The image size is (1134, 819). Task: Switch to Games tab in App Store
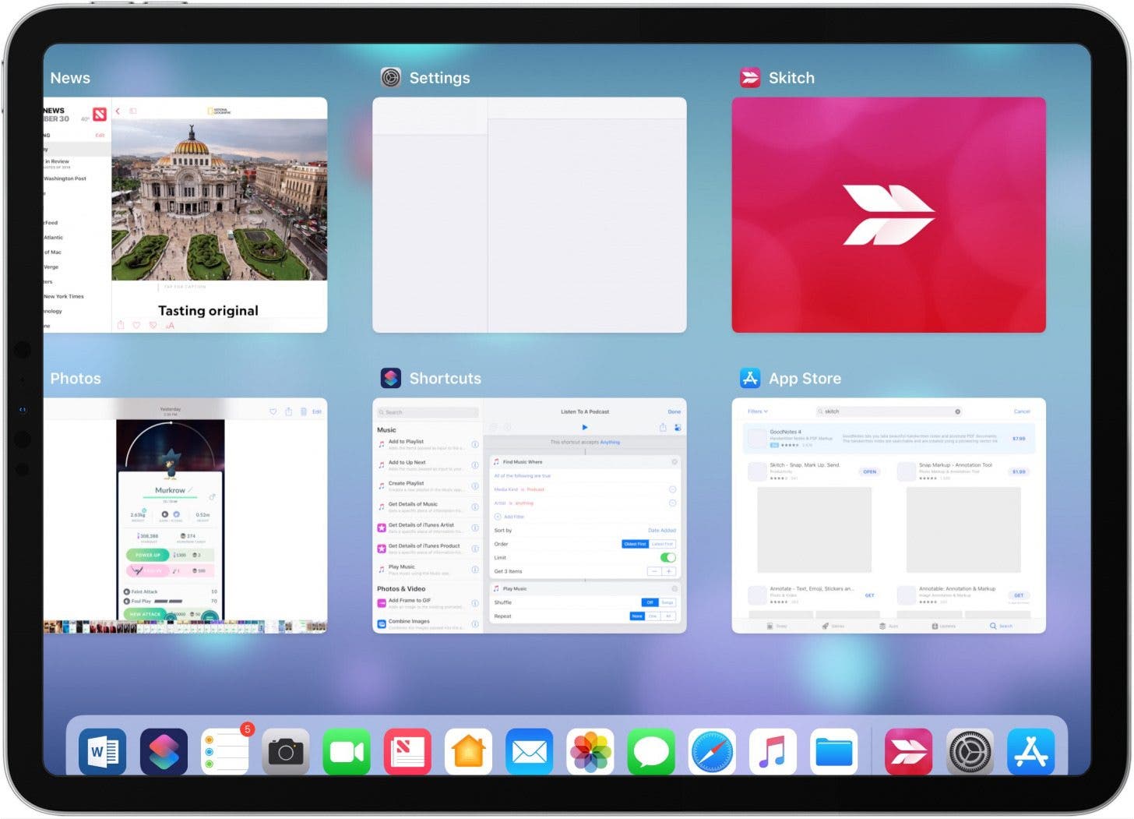[x=833, y=626]
